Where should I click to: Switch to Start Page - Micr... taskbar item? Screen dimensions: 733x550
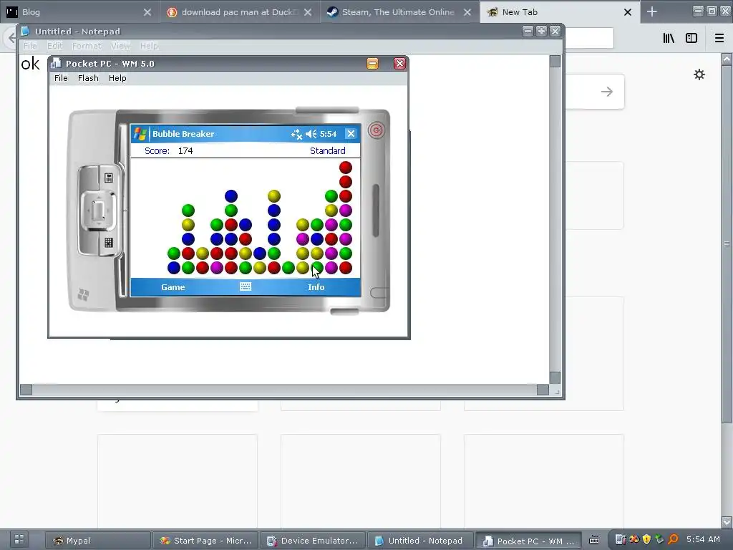point(205,541)
